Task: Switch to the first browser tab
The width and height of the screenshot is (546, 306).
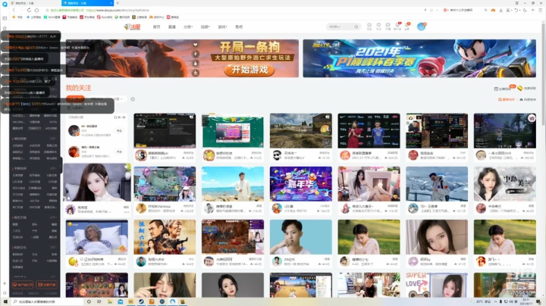Action: coord(33,3)
